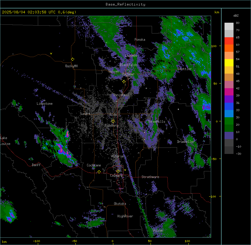The width and height of the screenshot is (251, 245).
Task: Pick the bright green 20-30 dBZ legend swatch
Action: click(x=229, y=121)
